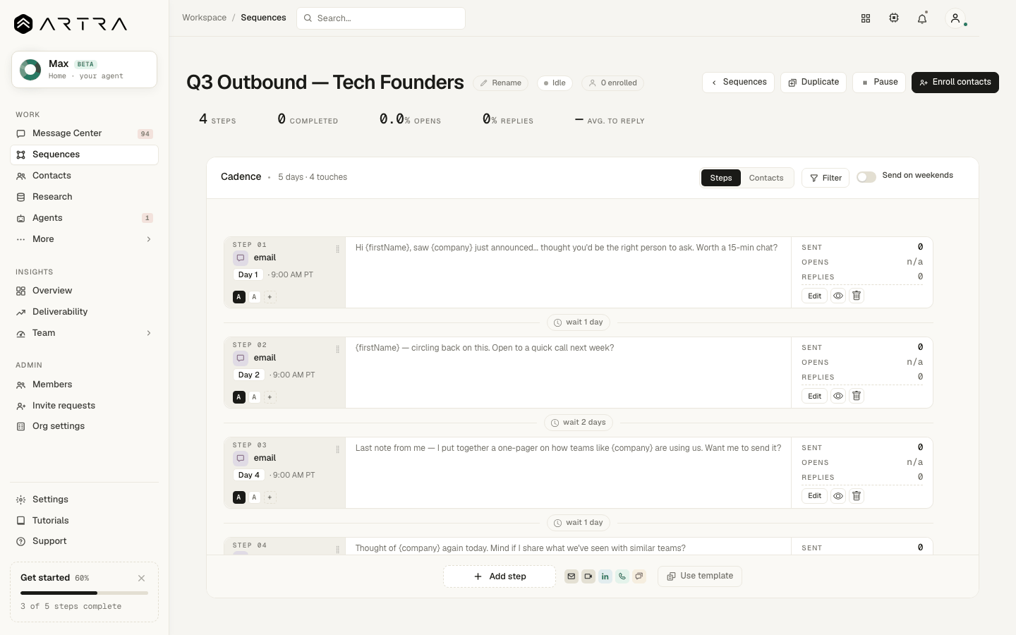Pause the sequence
1016x635 pixels.
click(879, 83)
